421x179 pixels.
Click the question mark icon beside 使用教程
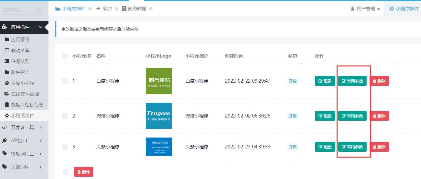pyautogui.click(x=124, y=9)
